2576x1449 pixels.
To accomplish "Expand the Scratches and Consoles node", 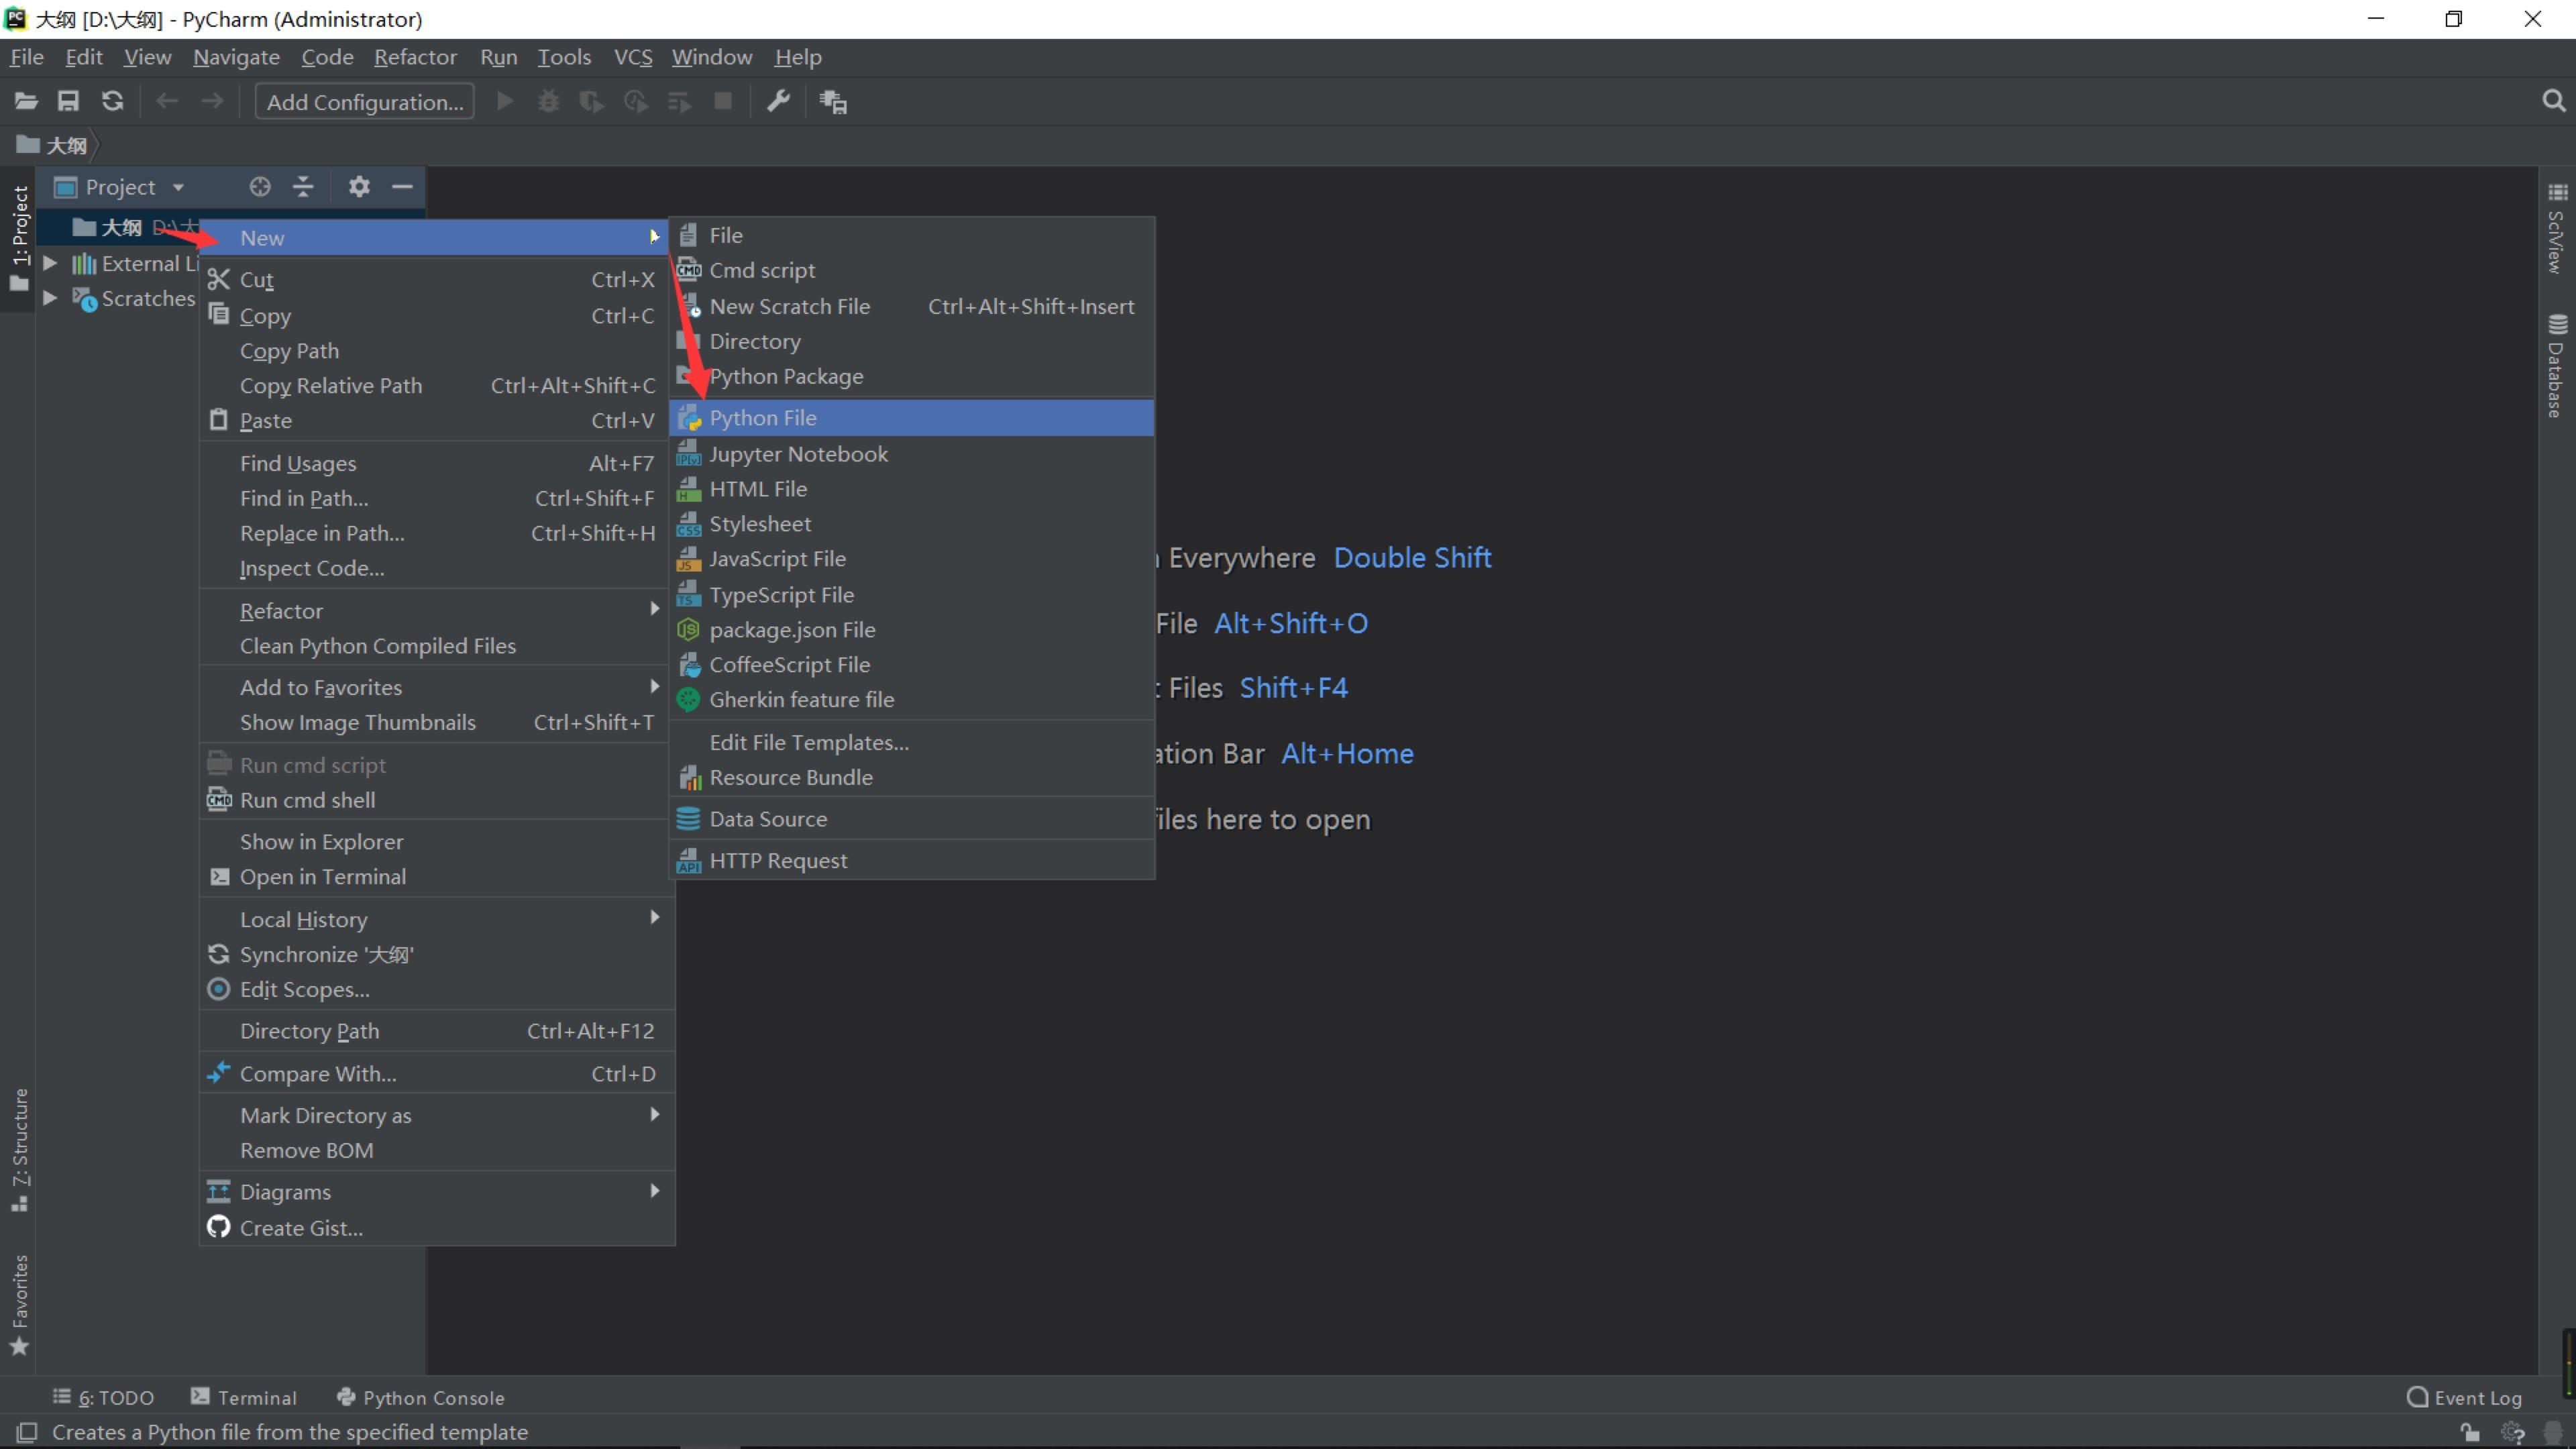I will [50, 298].
